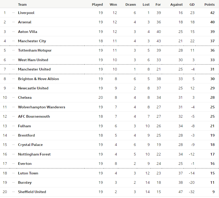Select Luton Town in relegation zone

tap(28, 173)
